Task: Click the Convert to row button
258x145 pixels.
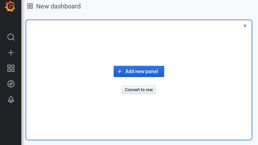Action: [x=139, y=90]
